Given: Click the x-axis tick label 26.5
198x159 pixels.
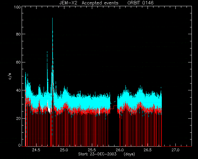Looking at the screenshot, I should click(x=148, y=150).
